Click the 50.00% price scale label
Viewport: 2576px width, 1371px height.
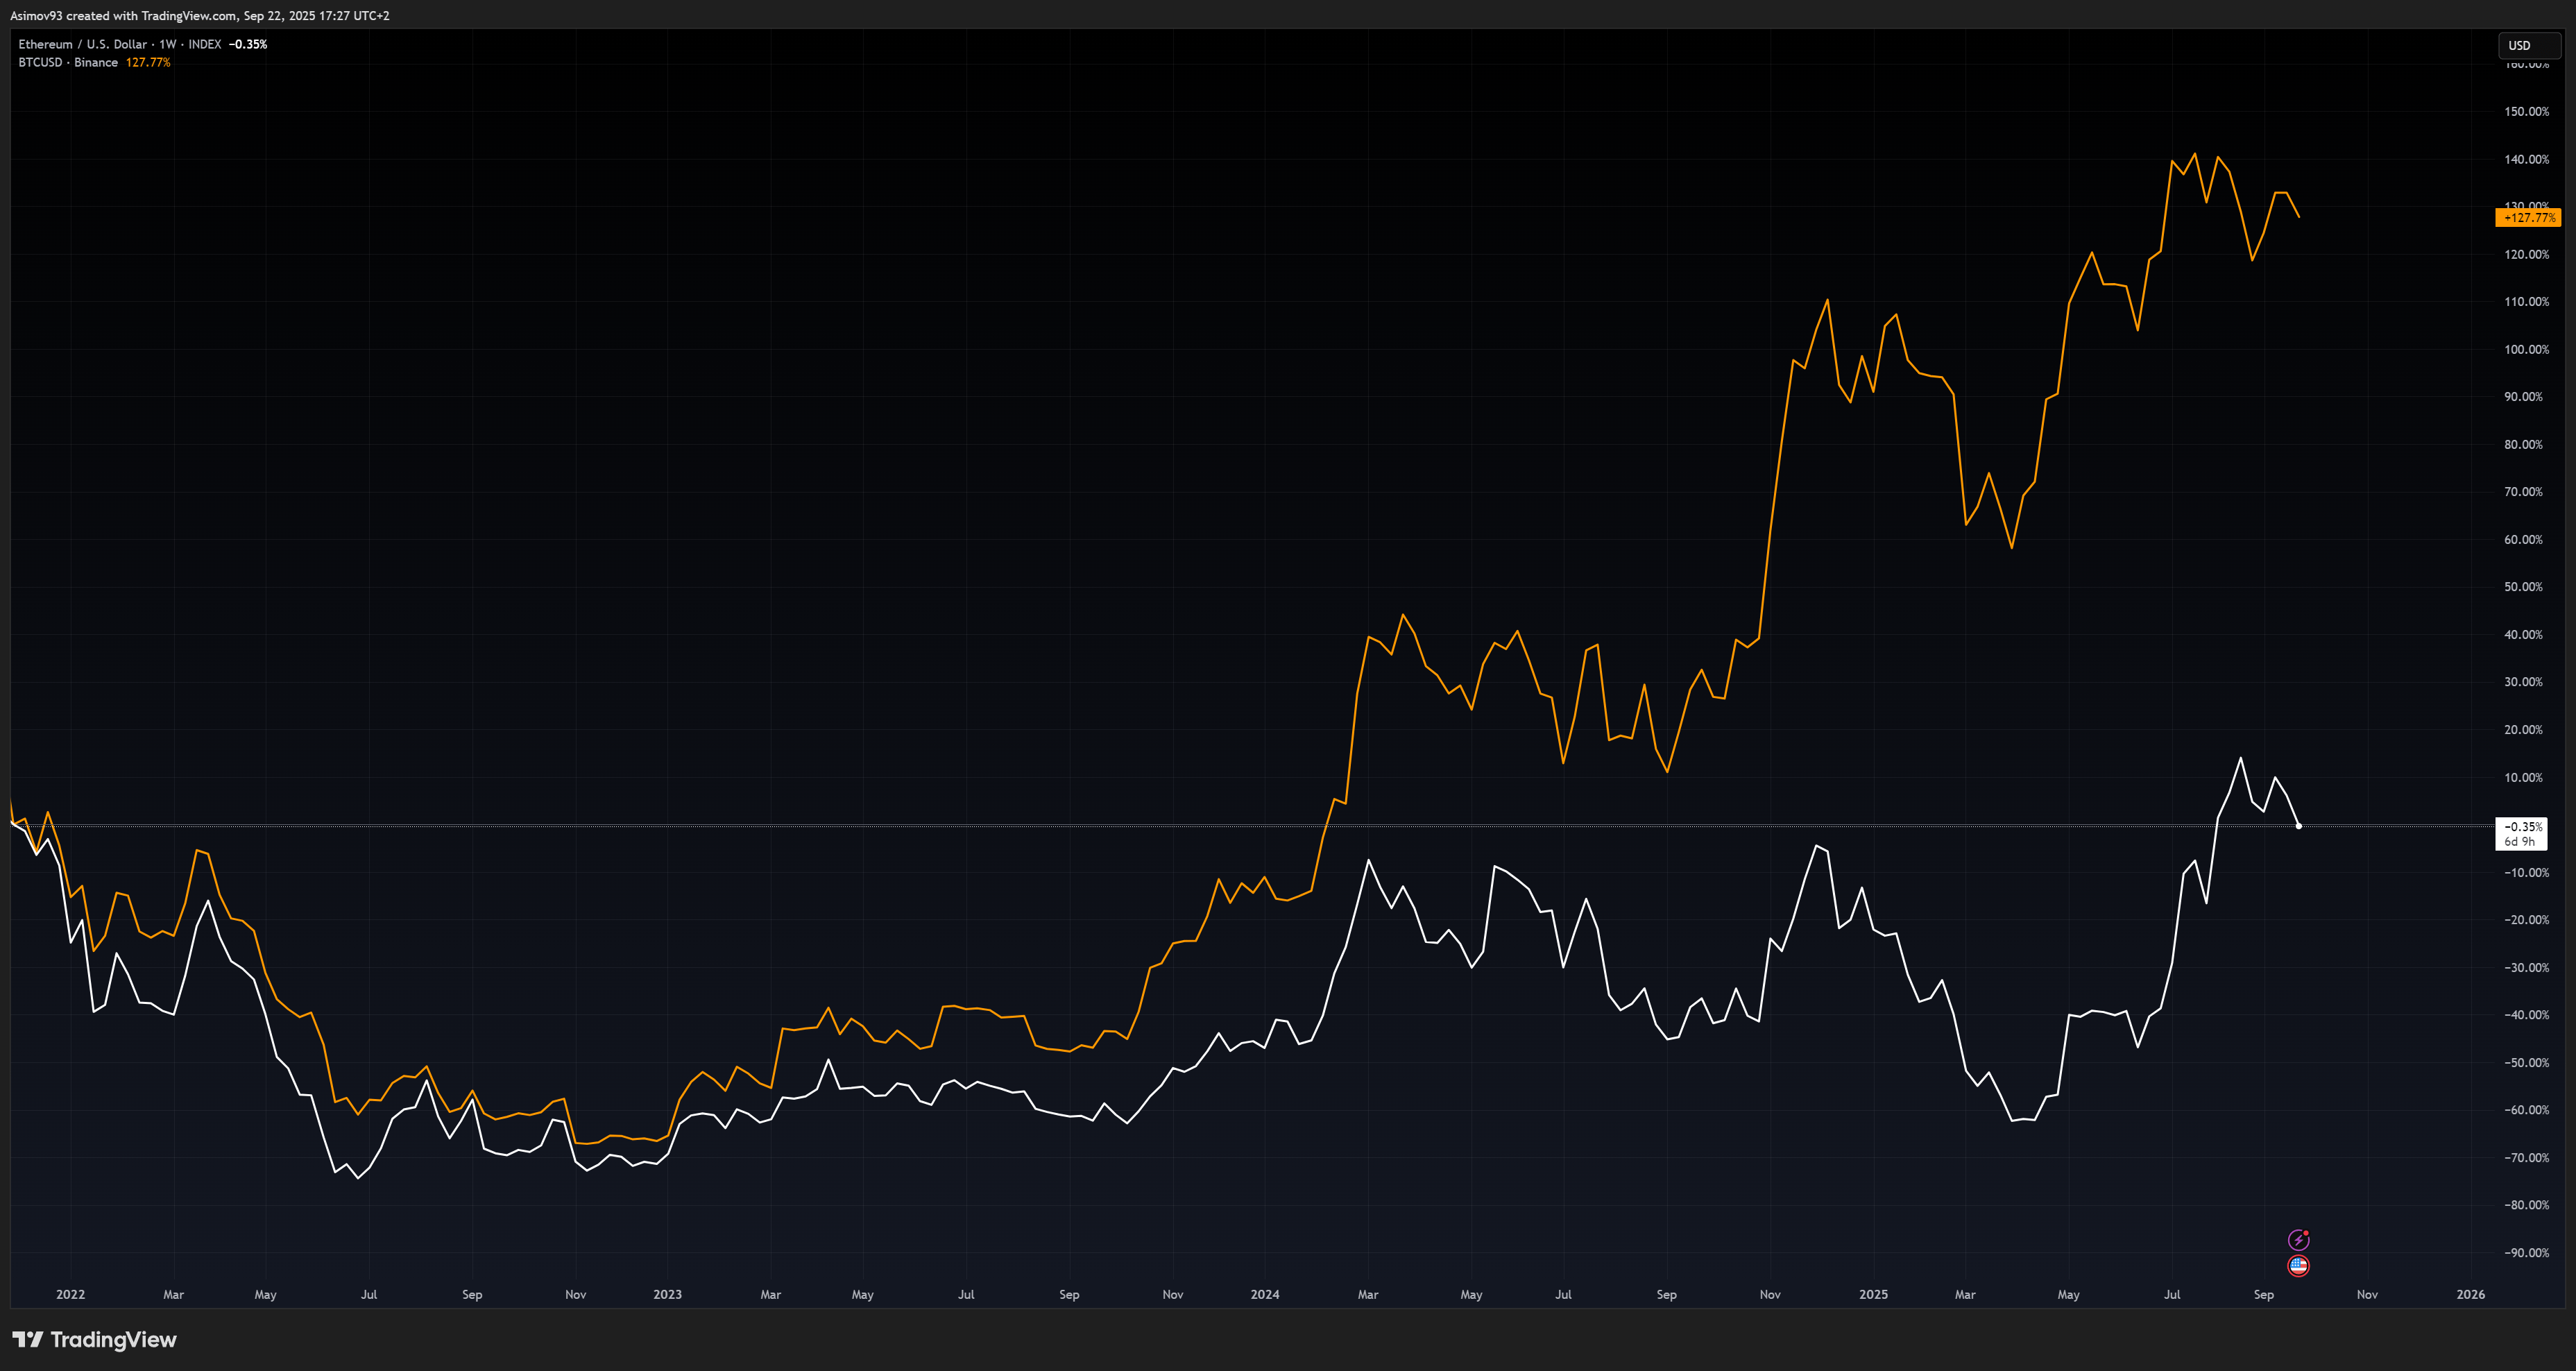coord(2523,587)
